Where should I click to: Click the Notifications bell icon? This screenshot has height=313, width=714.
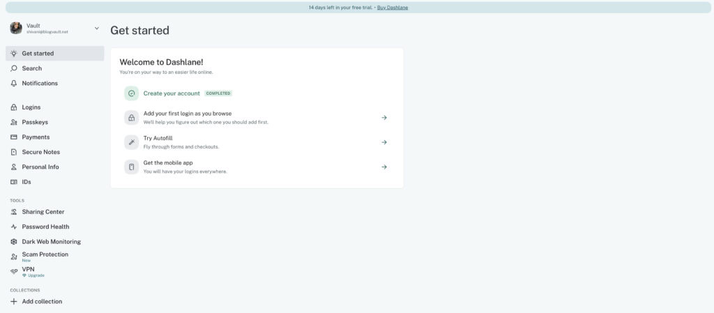pos(14,83)
